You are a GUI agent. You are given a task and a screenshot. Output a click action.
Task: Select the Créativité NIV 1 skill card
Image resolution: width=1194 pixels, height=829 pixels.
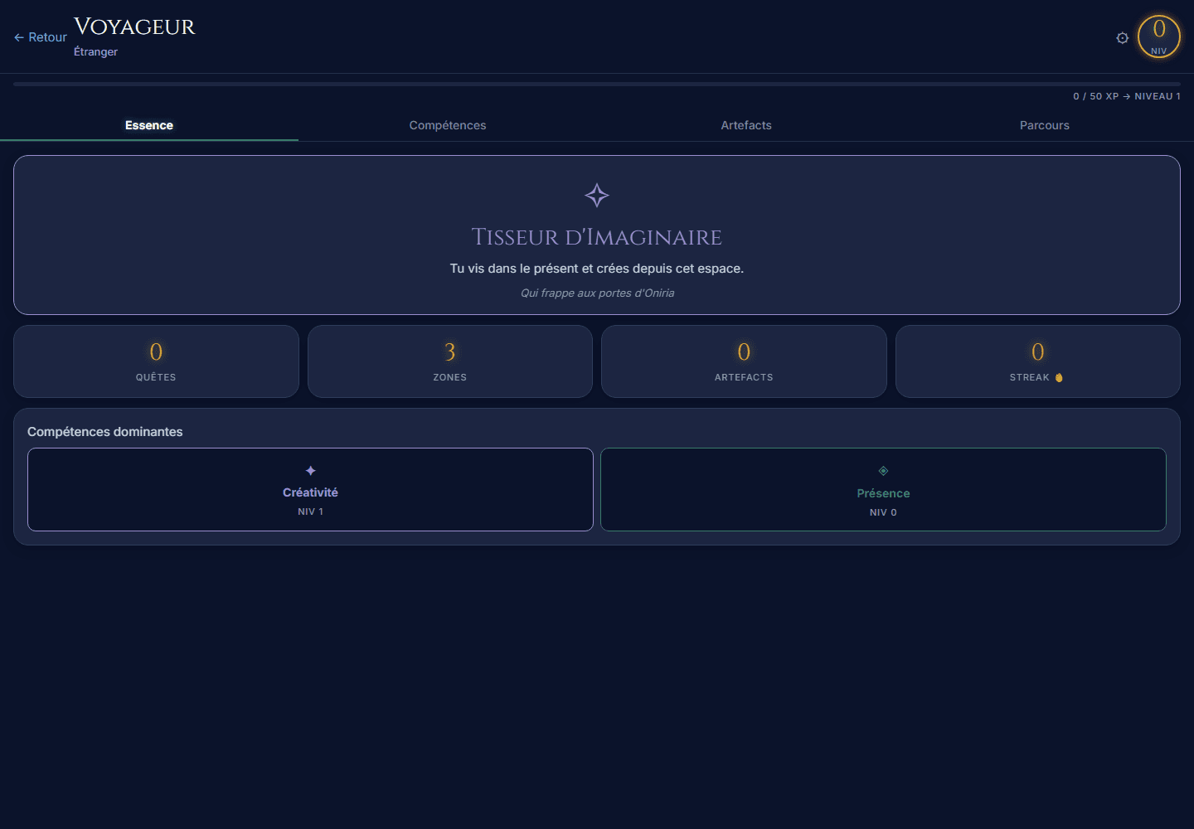click(310, 489)
